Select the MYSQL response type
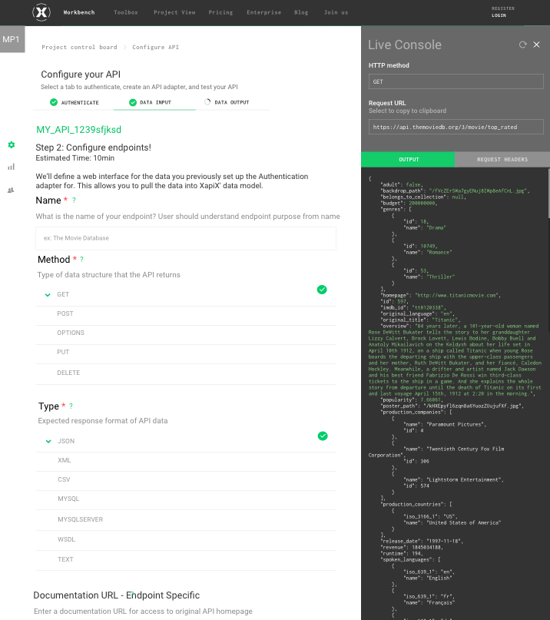 click(186, 499)
